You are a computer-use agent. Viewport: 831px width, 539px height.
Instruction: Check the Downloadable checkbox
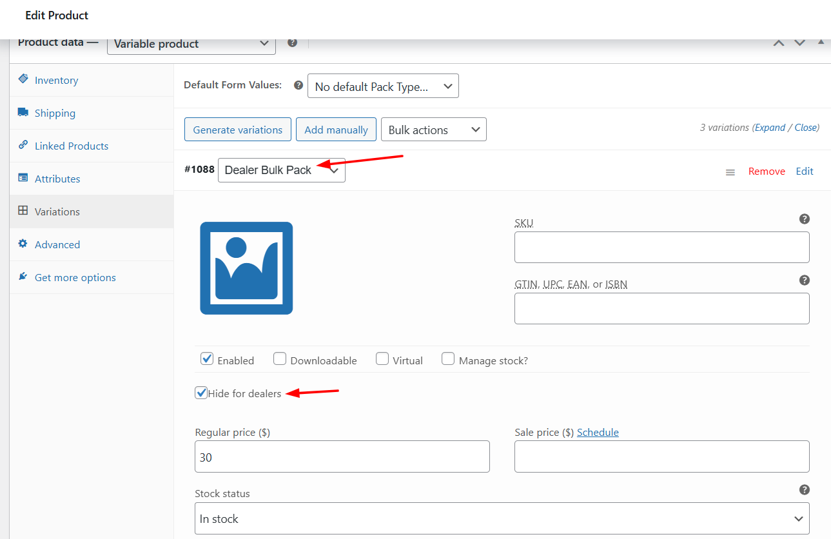[280, 359]
